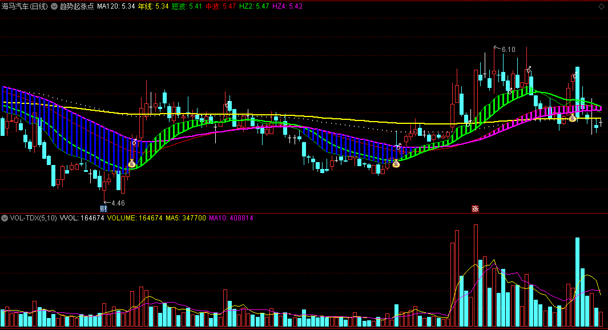The height and width of the screenshot is (330, 608).
Task: Click the 财 finance marker
Action: [x=103, y=208]
